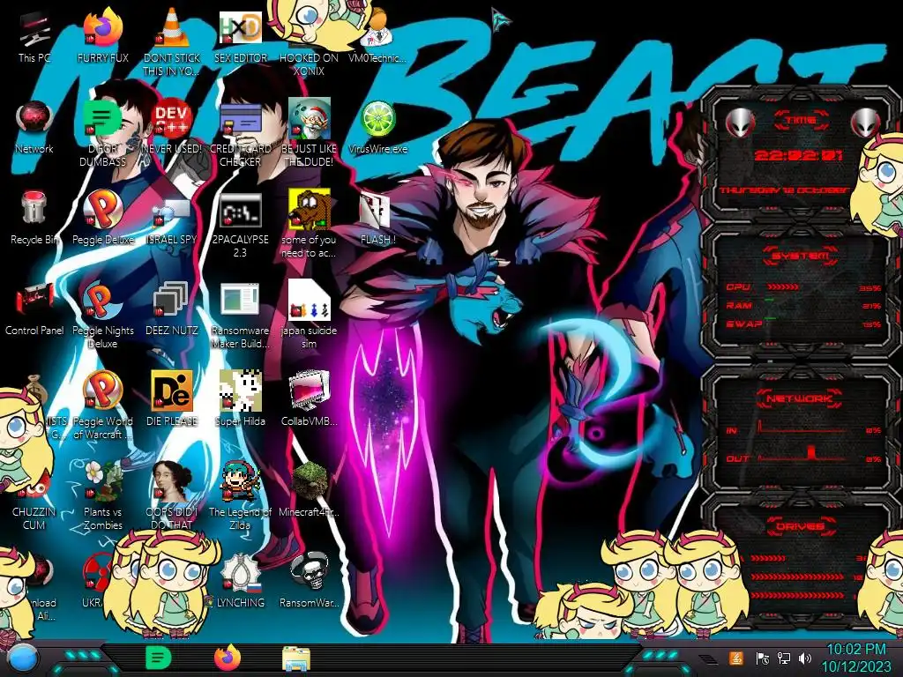Image resolution: width=903 pixels, height=677 pixels.
Task: Open the 2PACALYPSE 2.3 console shortcut
Action: (x=240, y=225)
